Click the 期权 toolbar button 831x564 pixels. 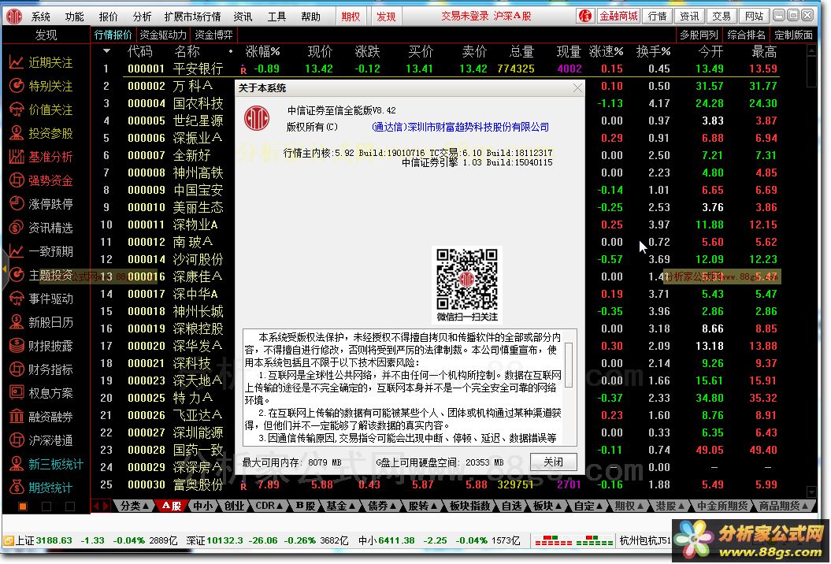click(x=351, y=17)
